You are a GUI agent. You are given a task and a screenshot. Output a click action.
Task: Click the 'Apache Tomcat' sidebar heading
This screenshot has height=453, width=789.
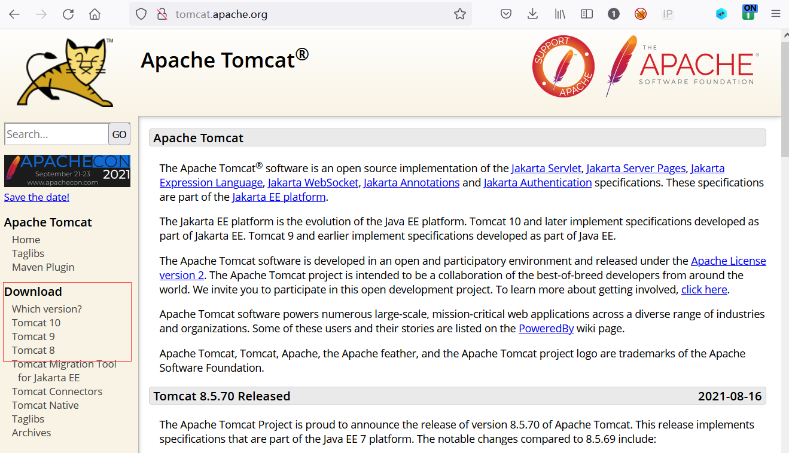(x=48, y=222)
